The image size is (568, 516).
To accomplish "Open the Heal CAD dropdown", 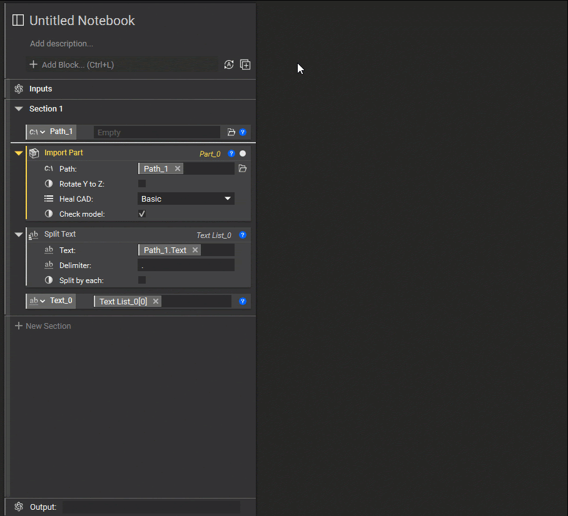I will tap(186, 199).
